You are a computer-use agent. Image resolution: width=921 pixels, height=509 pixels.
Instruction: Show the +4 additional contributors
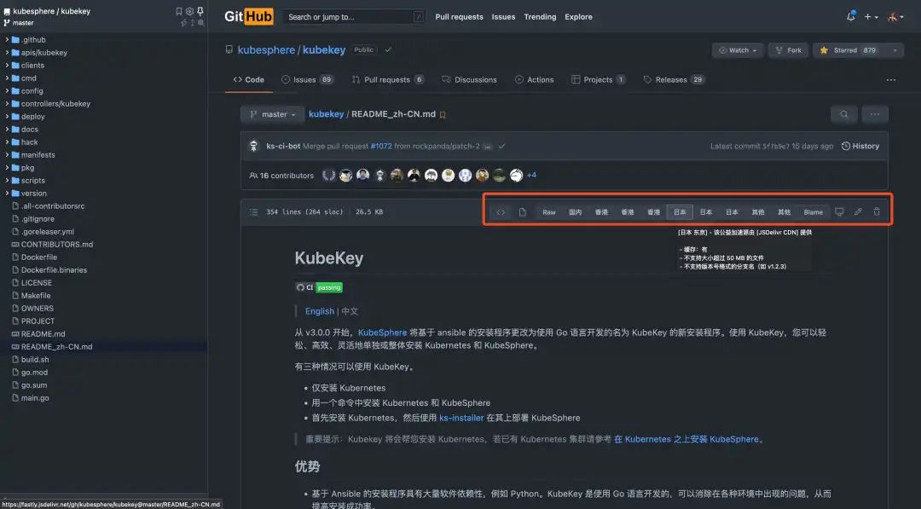(x=531, y=175)
